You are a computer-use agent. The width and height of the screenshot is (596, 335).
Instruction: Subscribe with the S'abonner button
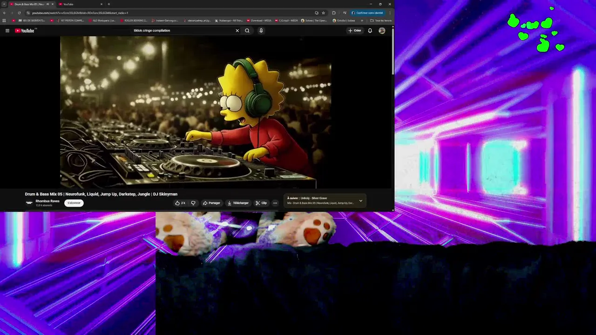(74, 203)
